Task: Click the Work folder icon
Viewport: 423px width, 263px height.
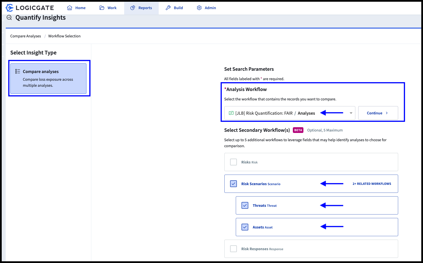Action: 102,8
